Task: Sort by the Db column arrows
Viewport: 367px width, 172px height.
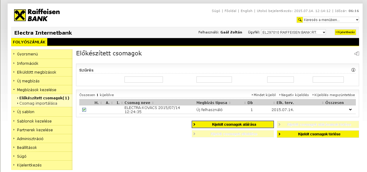Action: pyautogui.click(x=245, y=103)
